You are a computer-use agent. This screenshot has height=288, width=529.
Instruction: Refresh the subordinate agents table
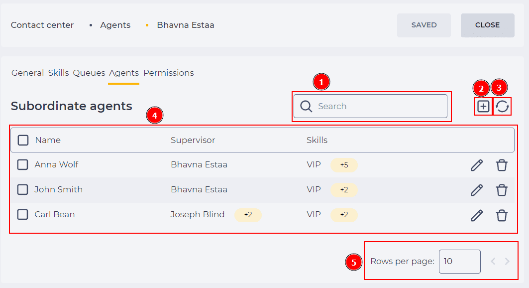[x=502, y=106]
